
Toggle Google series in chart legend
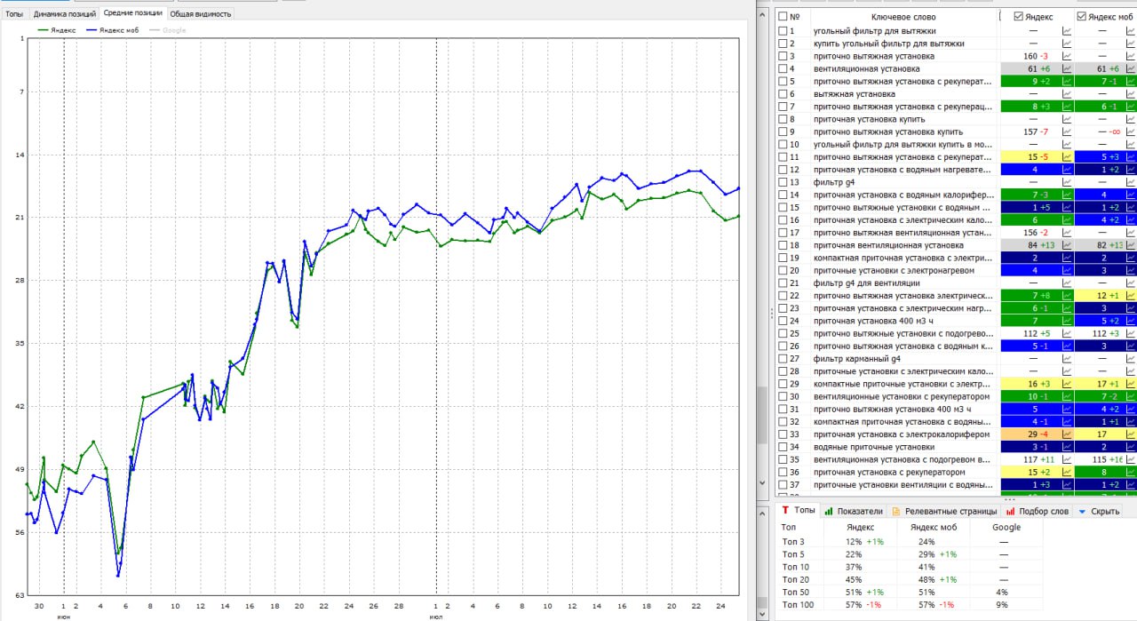point(168,30)
